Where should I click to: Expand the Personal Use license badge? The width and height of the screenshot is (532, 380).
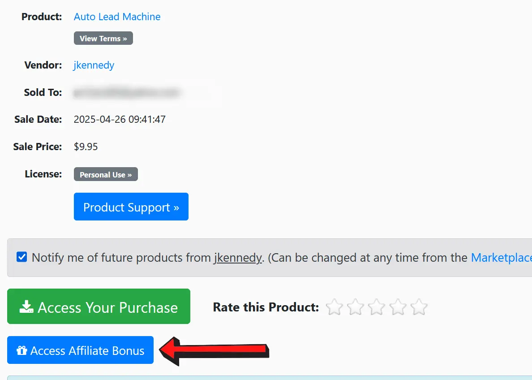(x=106, y=174)
